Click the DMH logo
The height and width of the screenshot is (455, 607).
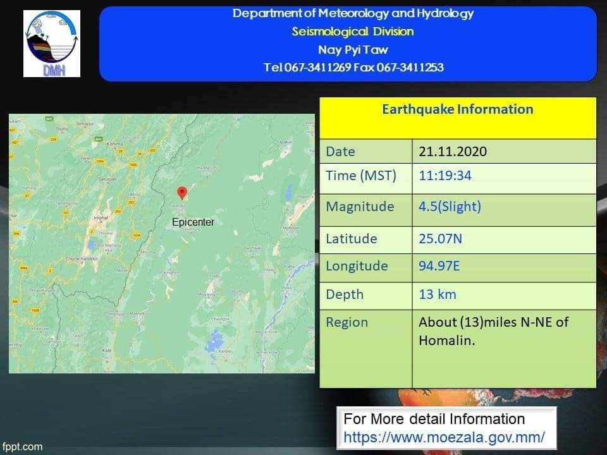tap(52, 43)
